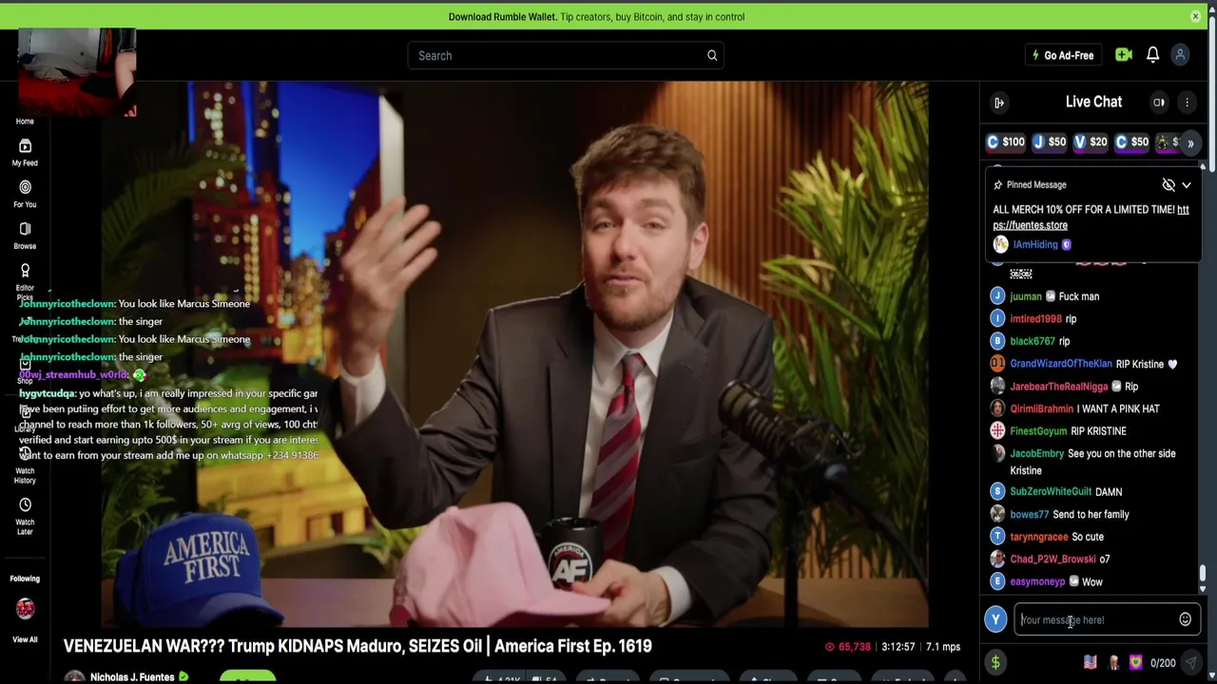The width and height of the screenshot is (1217, 684).
Task: Click the Y user avatar beside chat input
Action: point(995,619)
